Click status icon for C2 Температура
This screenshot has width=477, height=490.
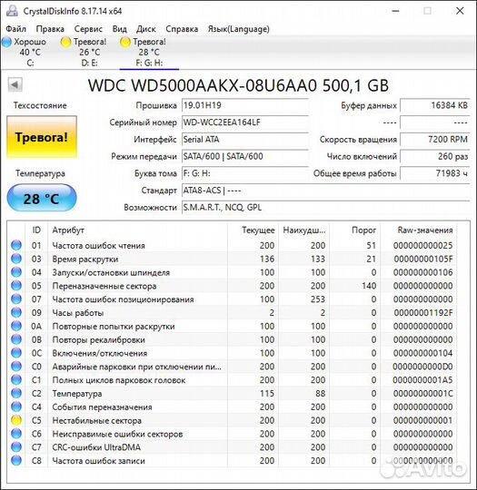tap(16, 393)
